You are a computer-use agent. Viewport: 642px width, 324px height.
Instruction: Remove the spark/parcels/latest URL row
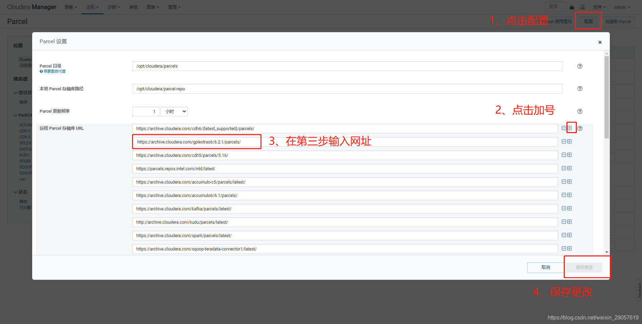coord(564,235)
